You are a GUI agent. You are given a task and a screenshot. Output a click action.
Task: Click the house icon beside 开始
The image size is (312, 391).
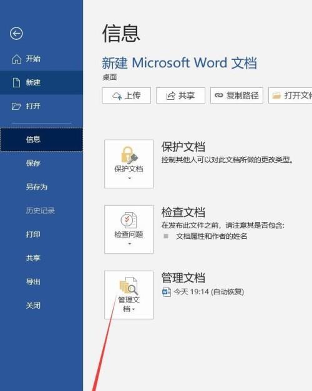tap(16, 59)
